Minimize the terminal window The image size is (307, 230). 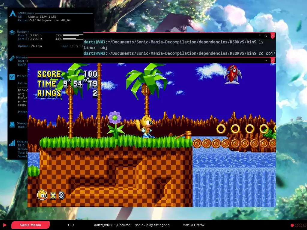[x=260, y=36]
